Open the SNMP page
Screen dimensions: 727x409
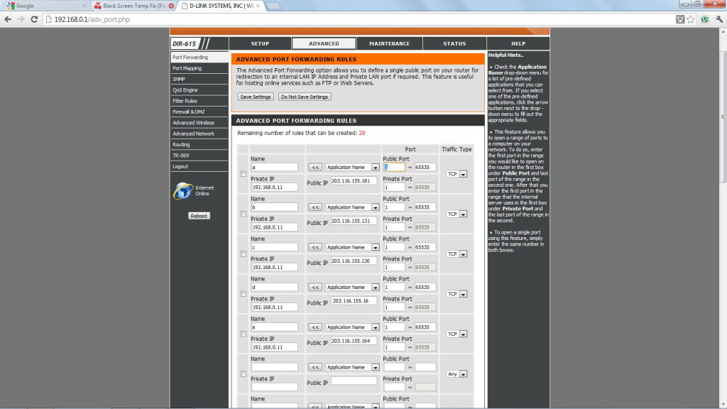[x=199, y=80]
